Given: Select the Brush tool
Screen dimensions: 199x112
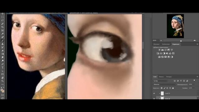Looking at the screenshot, I should [x=2, y=40].
